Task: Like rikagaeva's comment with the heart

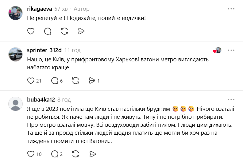Action: tap(31, 31)
